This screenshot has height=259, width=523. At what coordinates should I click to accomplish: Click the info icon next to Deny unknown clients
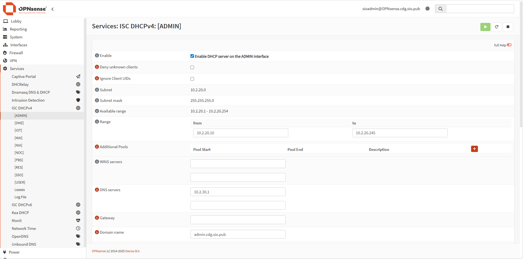point(97,66)
